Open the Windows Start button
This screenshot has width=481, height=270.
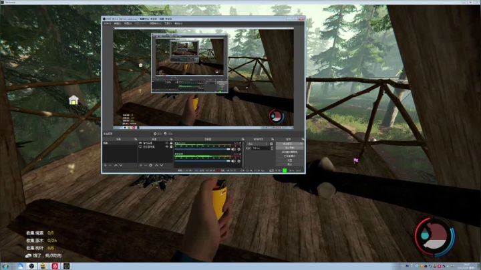tap(5, 266)
